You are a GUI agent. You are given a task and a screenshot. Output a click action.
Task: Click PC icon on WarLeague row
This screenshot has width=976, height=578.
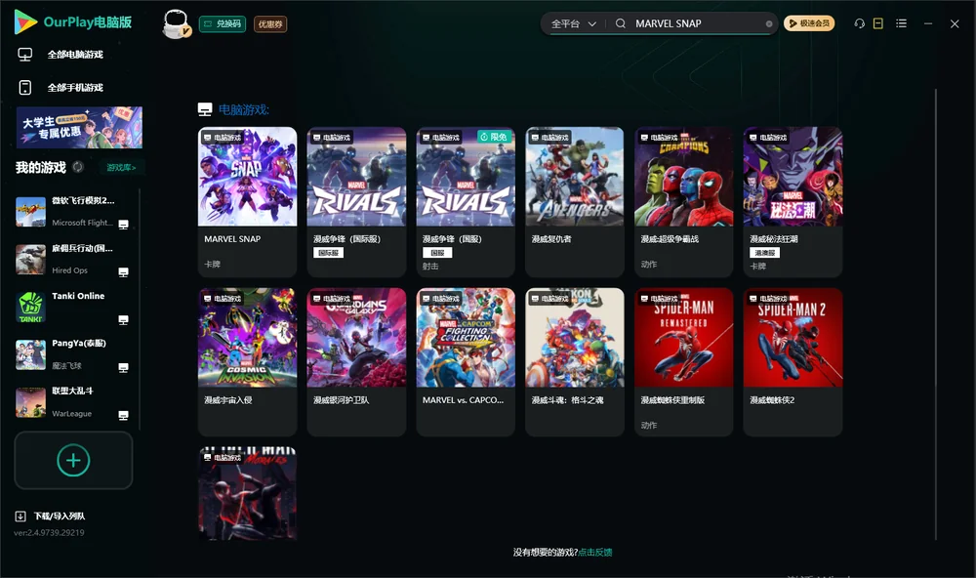[123, 416]
